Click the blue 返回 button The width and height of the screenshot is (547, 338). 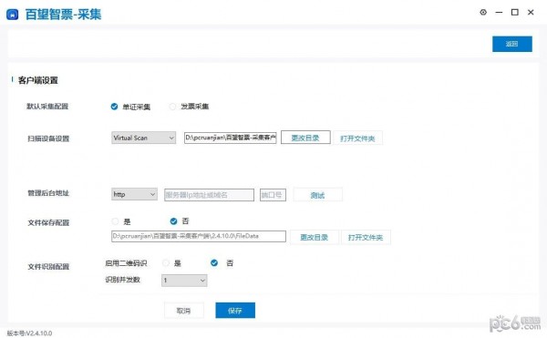(512, 44)
